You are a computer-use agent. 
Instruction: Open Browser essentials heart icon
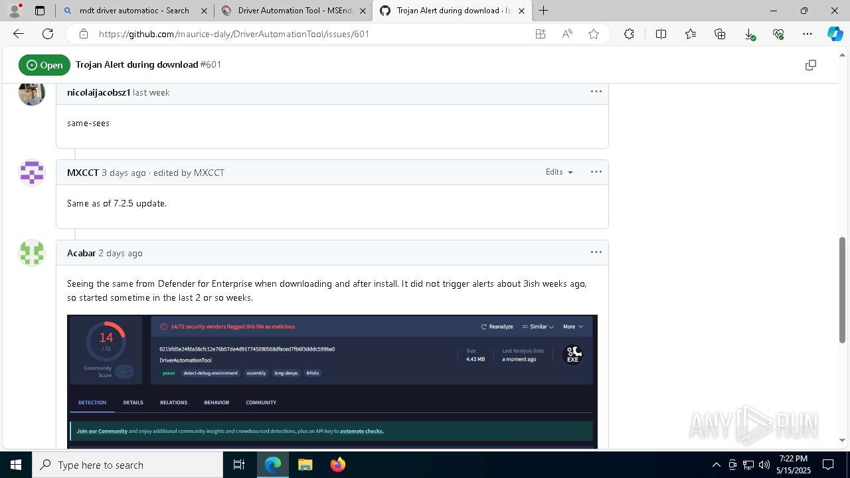778,34
